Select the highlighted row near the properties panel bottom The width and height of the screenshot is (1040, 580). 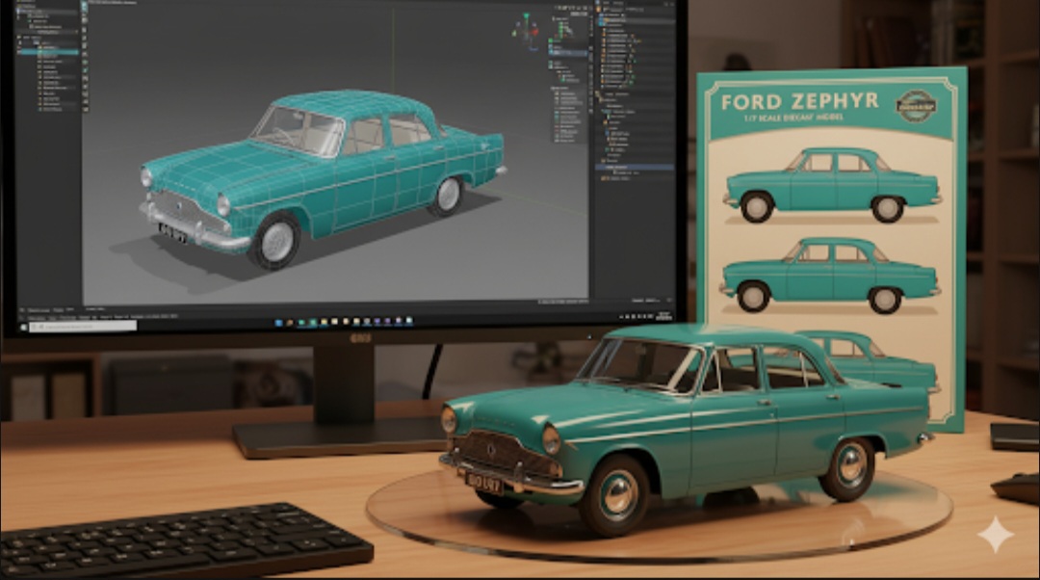click(636, 168)
